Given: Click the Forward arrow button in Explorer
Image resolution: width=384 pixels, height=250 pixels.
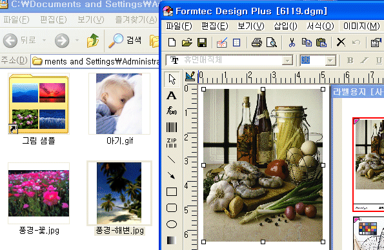Looking at the screenshot, I should coord(62,41).
